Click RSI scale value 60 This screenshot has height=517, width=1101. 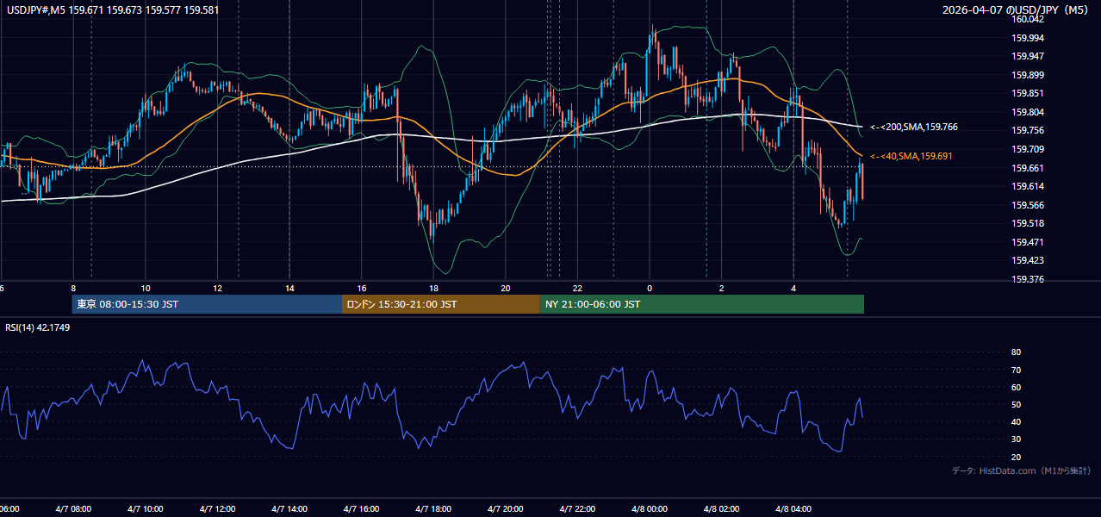coord(1016,387)
